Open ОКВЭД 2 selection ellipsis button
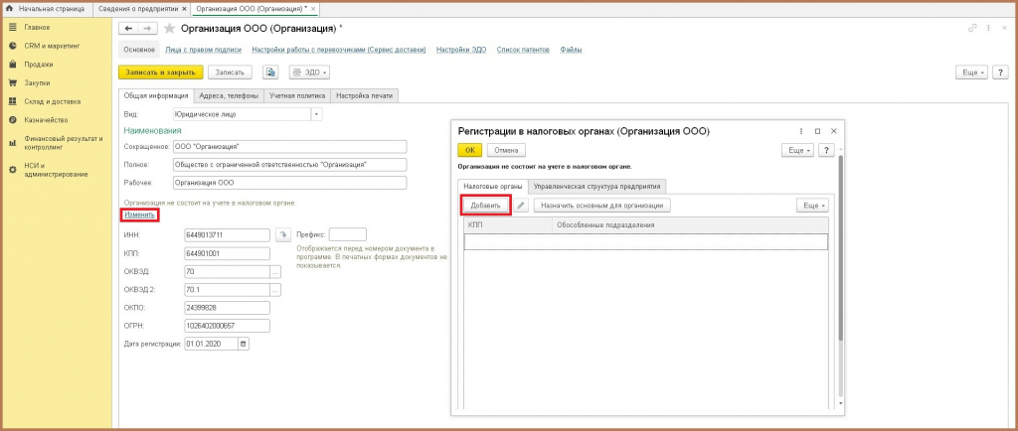This screenshot has height=431, width=1018. (275, 290)
